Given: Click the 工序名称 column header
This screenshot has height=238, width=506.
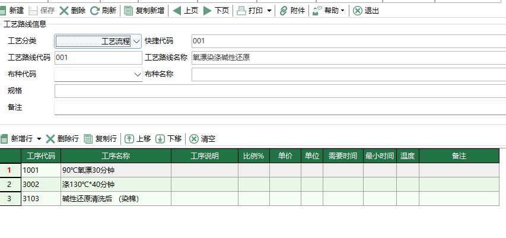Looking at the screenshot, I should coord(116,156).
